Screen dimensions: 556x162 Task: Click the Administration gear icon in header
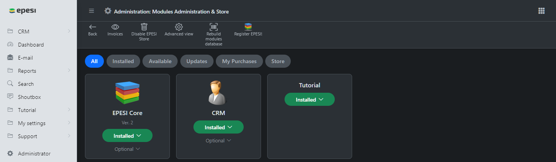(x=108, y=11)
